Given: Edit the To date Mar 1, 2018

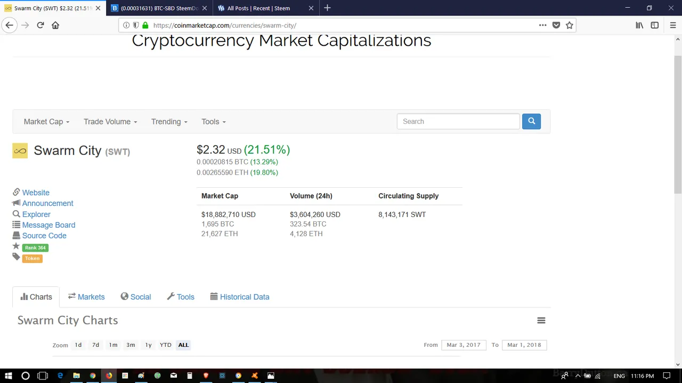Looking at the screenshot, I should [x=524, y=345].
